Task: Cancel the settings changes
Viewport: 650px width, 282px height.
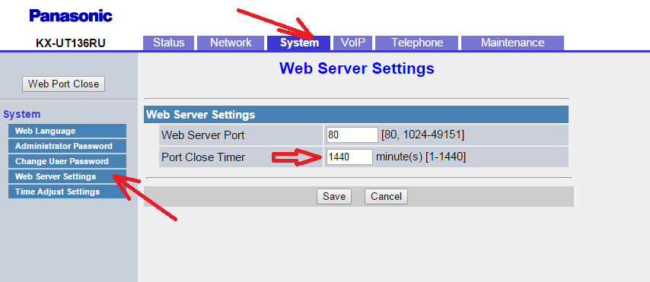Action: [x=386, y=197]
